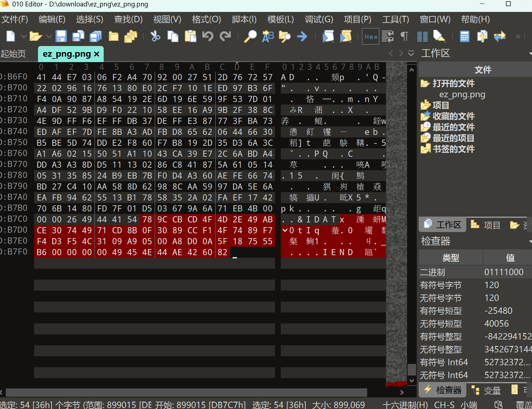Click the New file icon
This screenshot has width=532, height=409.
coord(11,36)
